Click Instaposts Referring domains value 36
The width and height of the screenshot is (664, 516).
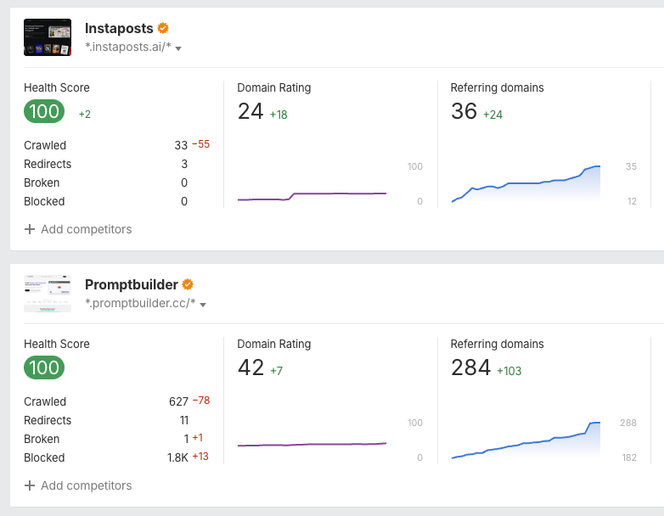(464, 111)
